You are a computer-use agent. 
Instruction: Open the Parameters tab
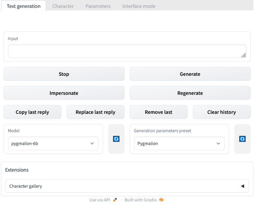(98, 6)
